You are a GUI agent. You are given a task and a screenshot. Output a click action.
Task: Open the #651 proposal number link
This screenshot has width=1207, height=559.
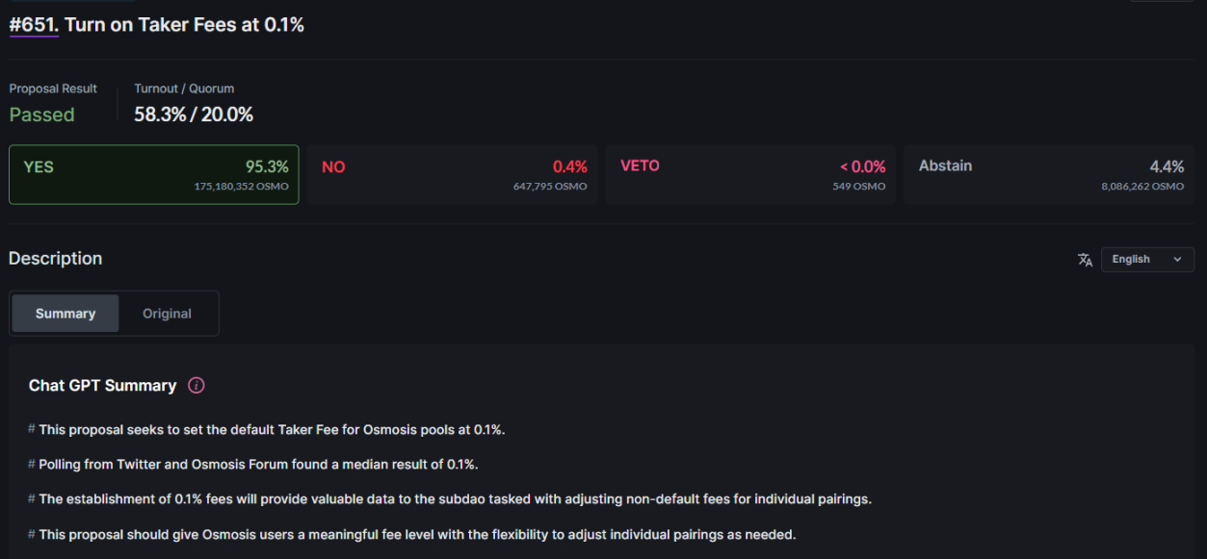point(34,26)
